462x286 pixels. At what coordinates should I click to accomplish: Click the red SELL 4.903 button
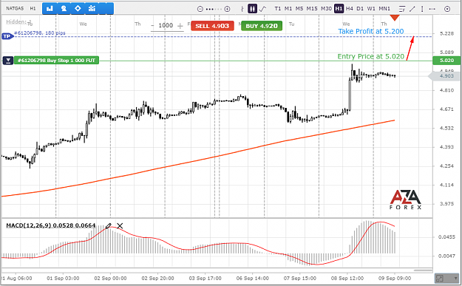point(212,26)
